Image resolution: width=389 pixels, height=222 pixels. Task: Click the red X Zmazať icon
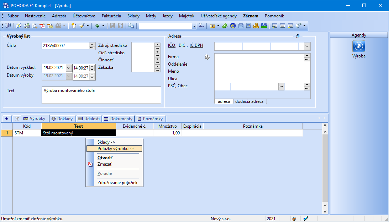click(x=90, y=164)
